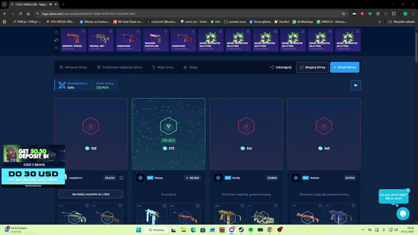Expand the Wszystkie zakładki folder
The width and height of the screenshot is (418, 235).
coord(401,22)
